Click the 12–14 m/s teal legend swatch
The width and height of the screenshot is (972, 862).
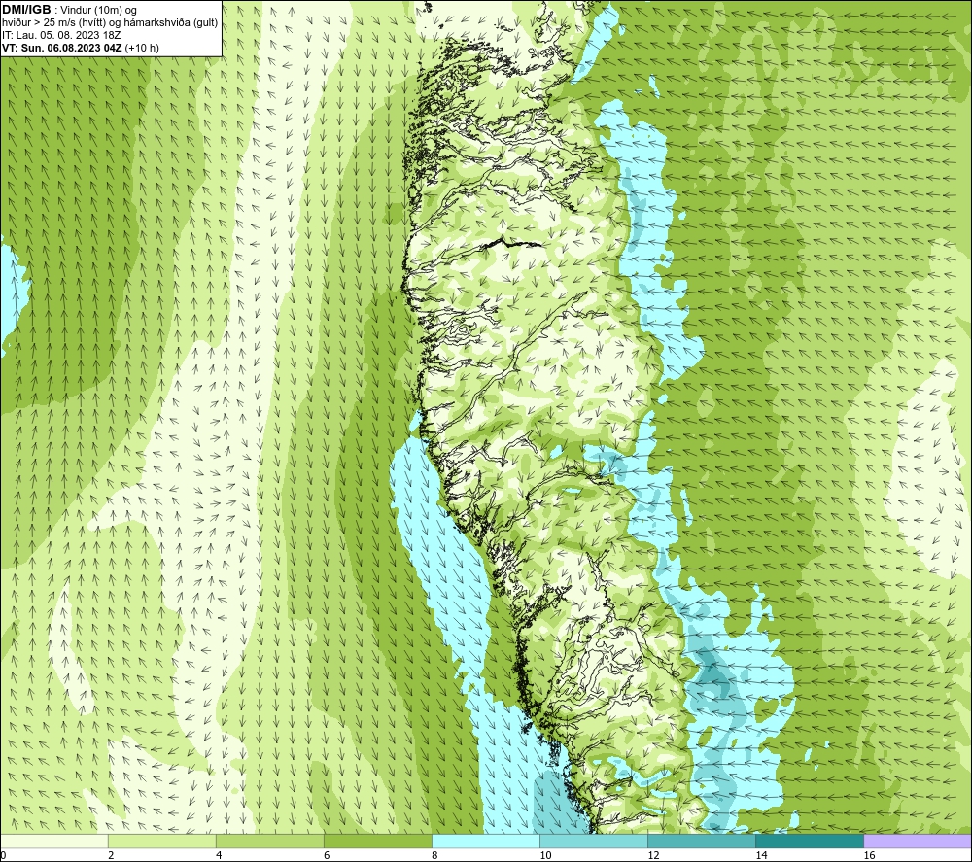702,841
